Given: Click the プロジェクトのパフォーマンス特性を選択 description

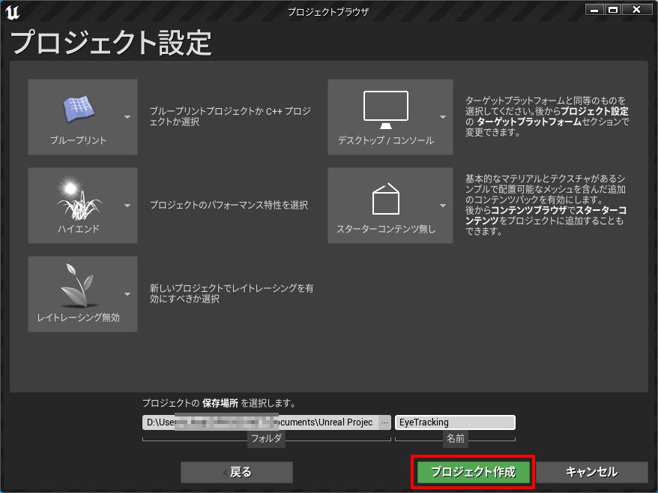Looking at the screenshot, I should [x=229, y=205].
